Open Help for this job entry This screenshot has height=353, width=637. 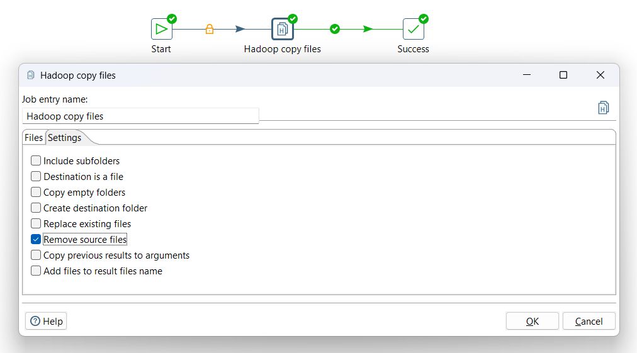click(46, 322)
